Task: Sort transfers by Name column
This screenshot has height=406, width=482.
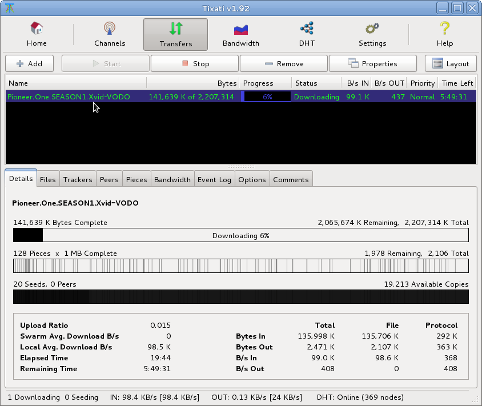Action: coord(76,83)
